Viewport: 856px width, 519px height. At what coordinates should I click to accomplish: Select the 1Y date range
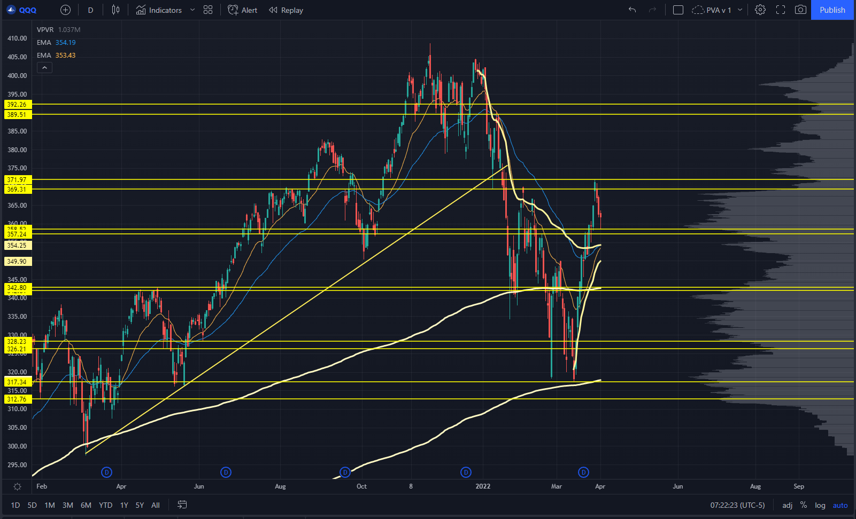(124, 505)
